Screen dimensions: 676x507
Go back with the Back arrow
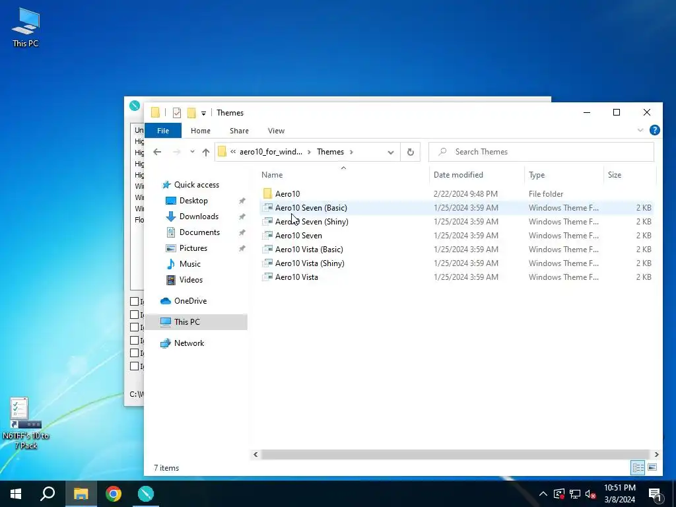157,152
